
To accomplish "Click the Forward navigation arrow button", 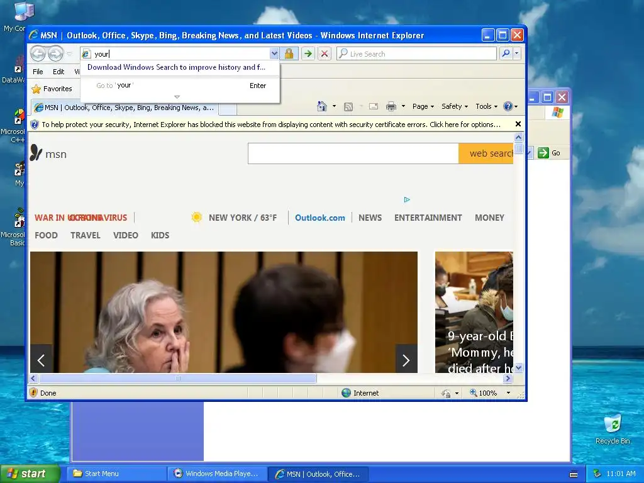I will click(55, 53).
